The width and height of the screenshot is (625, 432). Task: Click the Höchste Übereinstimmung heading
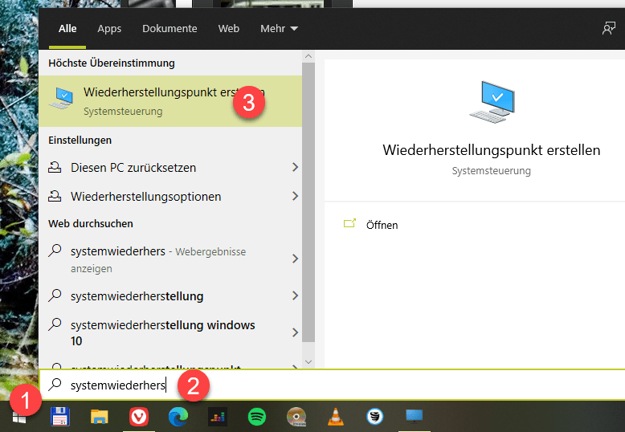point(112,63)
